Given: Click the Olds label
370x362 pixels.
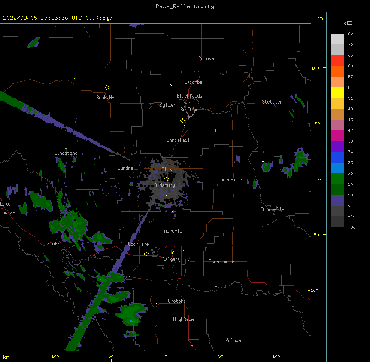Looking at the screenshot, I should click(x=167, y=169).
